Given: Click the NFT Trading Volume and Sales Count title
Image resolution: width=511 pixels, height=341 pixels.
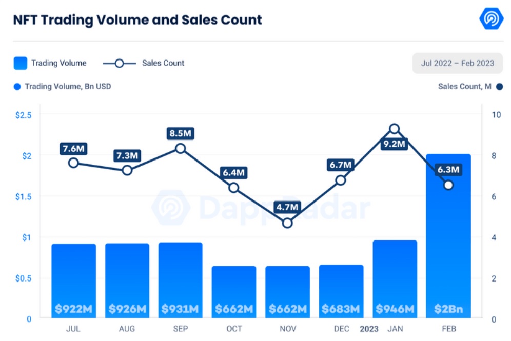Looking at the screenshot, I should coord(137,20).
